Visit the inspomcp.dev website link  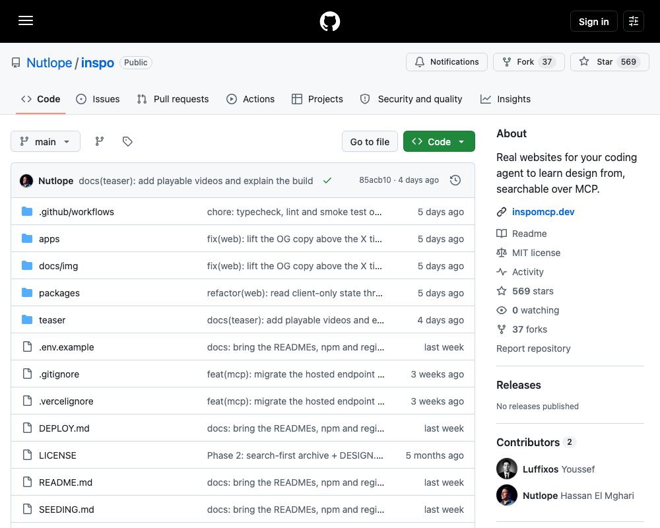[x=543, y=212]
